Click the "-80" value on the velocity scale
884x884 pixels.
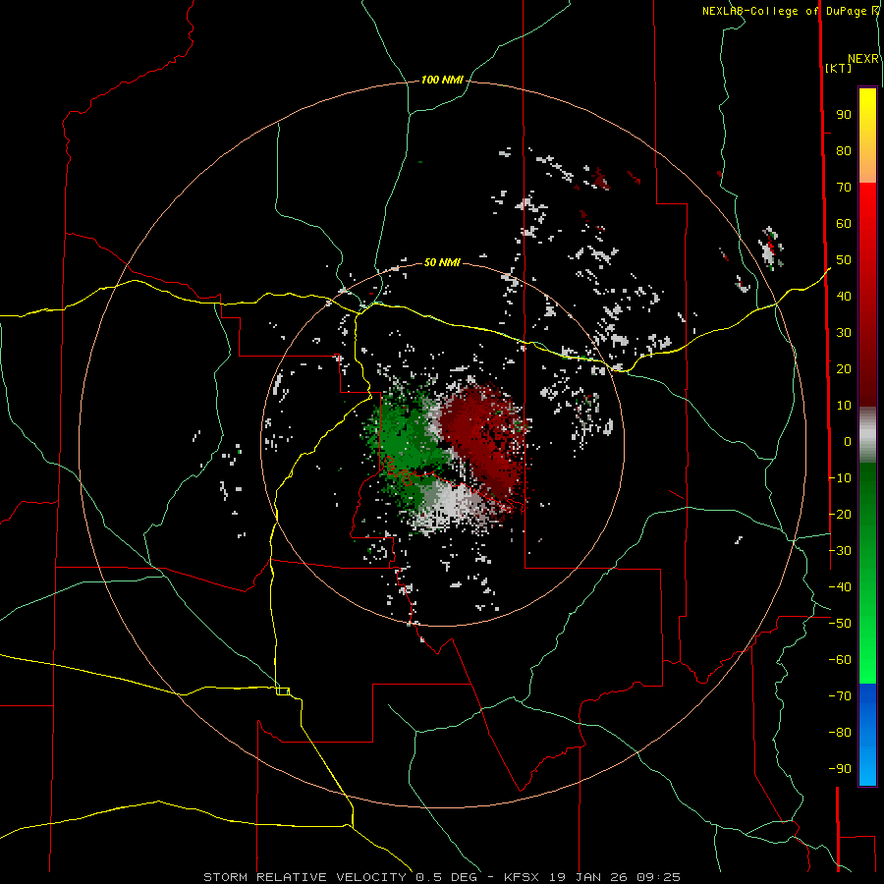[840, 733]
